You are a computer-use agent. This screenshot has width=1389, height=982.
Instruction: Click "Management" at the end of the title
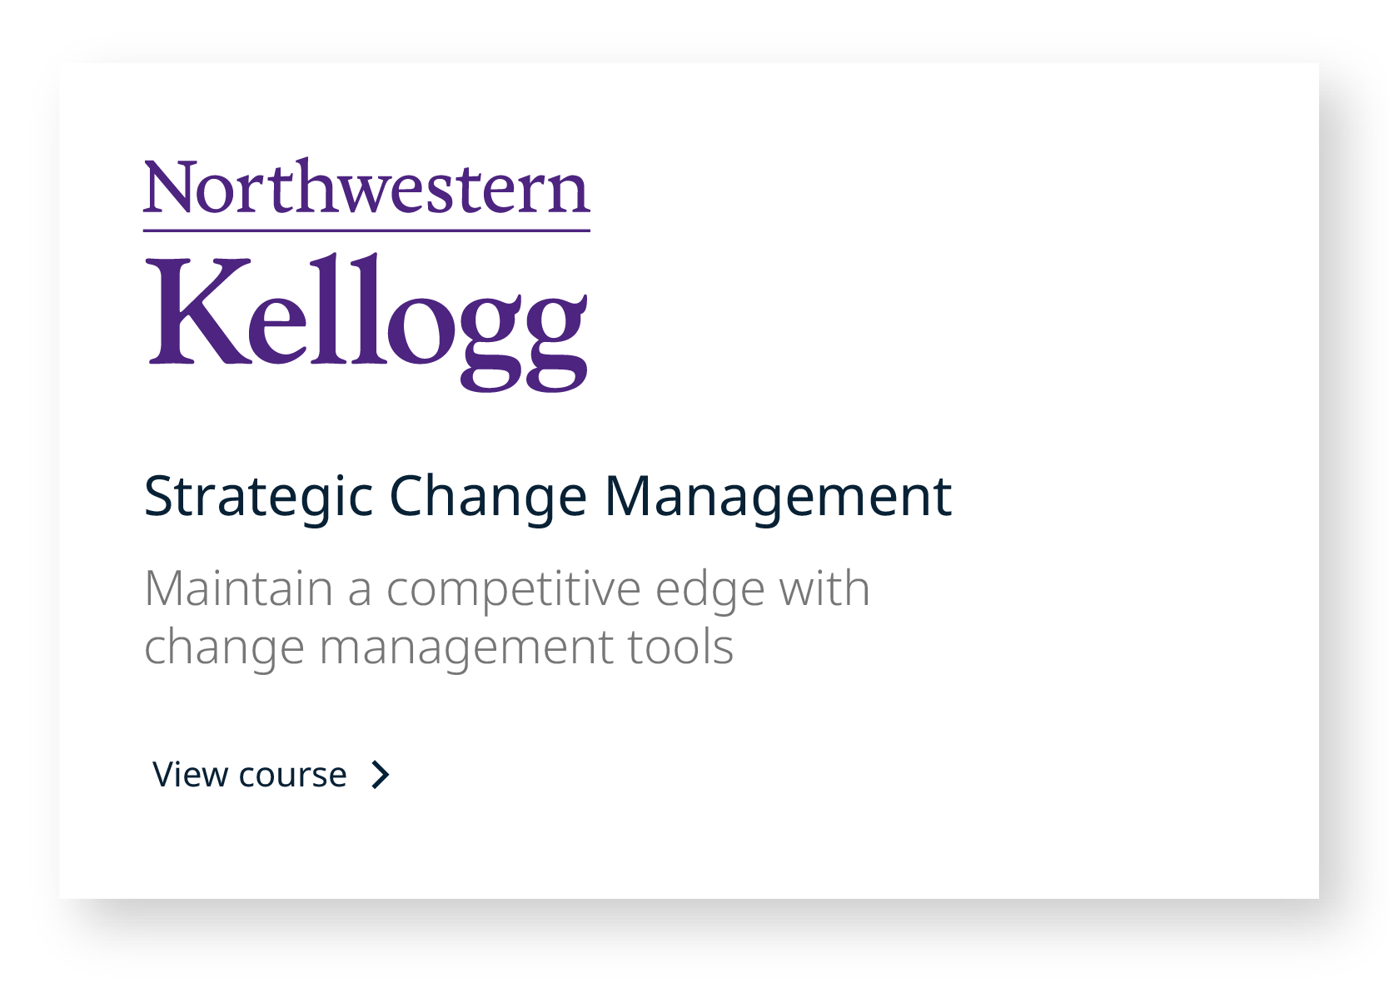click(x=778, y=497)
